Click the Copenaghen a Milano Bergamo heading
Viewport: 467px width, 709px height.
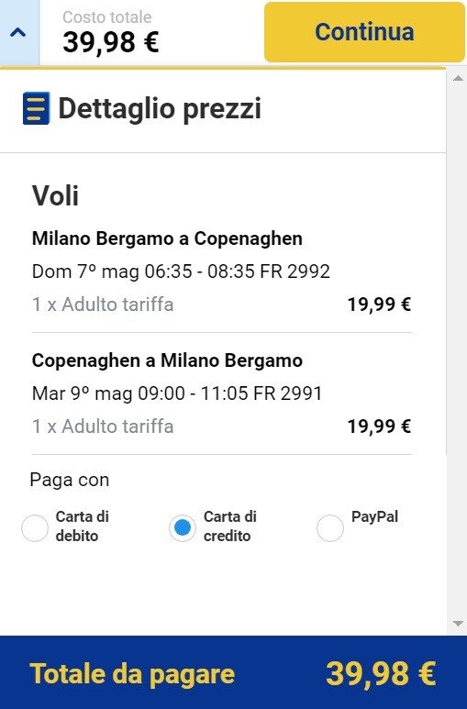pos(167,360)
